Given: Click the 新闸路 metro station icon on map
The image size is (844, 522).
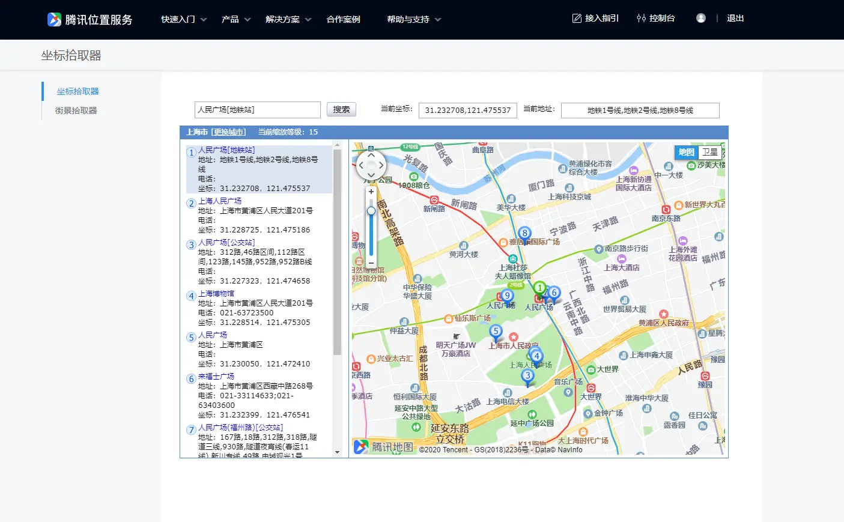Looking at the screenshot, I should (434, 199).
